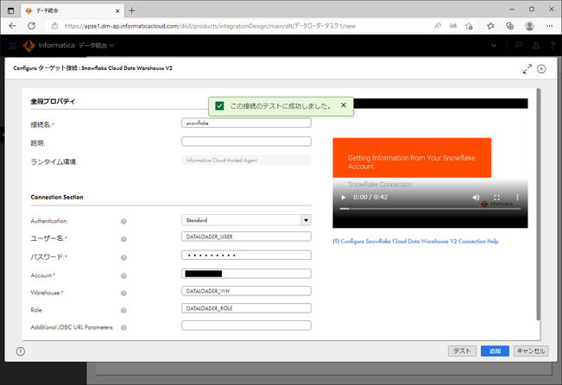Open the データ統合 service switcher dropdown
Viewport: 562px width, 385px height.
click(x=96, y=46)
